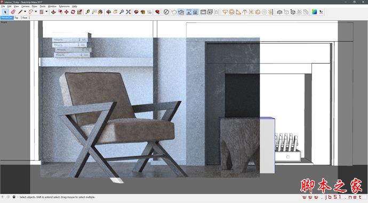
Task: Select the Orbit camera tool
Action: coord(108,12)
